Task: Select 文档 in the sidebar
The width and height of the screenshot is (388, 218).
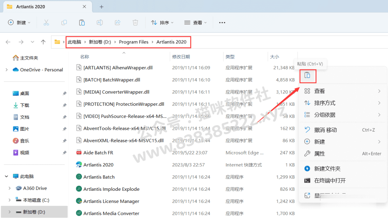Action: pyautogui.click(x=25, y=117)
